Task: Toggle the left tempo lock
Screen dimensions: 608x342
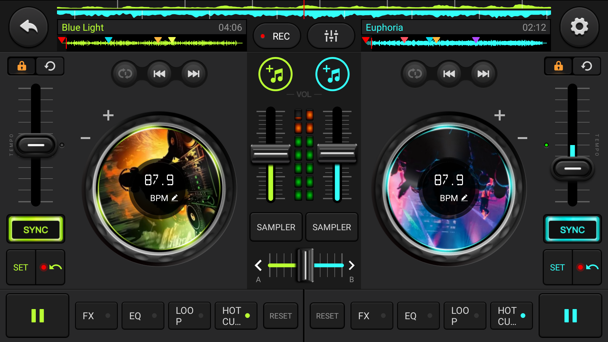Action: point(22,66)
